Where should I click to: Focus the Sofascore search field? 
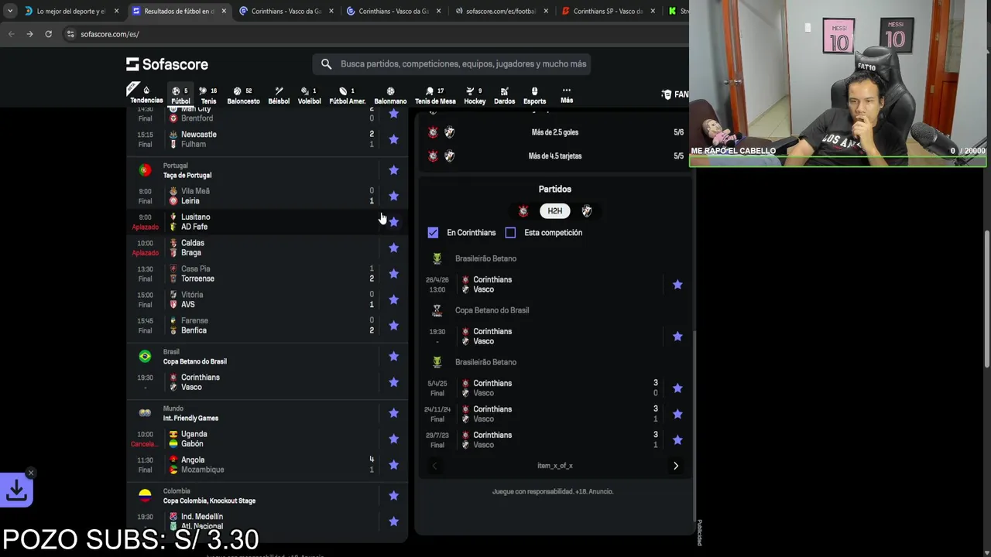point(452,64)
